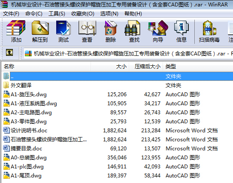Viewport: 233px width, 183px height.
Task: Click the WinRAR title bar books icon
Action: [4, 4]
